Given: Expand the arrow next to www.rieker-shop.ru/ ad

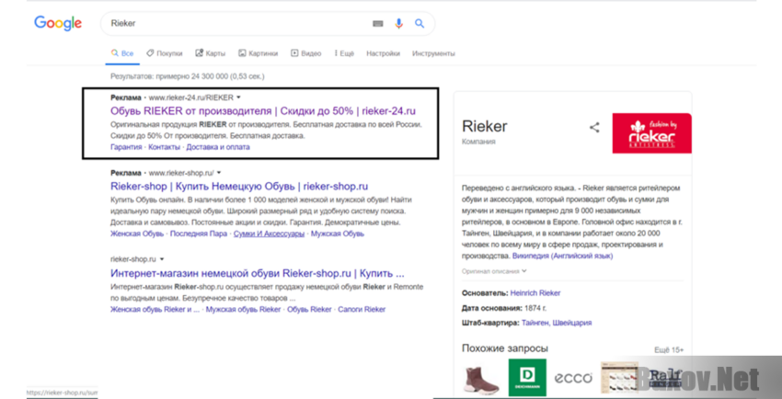Looking at the screenshot, I should [x=219, y=174].
